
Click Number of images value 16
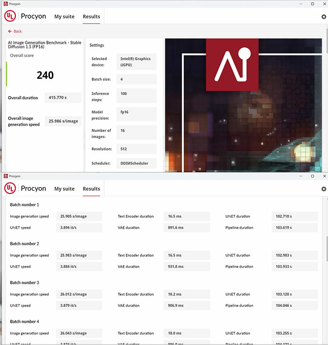(x=137, y=133)
